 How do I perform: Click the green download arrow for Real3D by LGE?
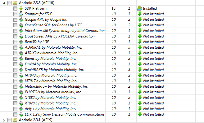click(140, 42)
